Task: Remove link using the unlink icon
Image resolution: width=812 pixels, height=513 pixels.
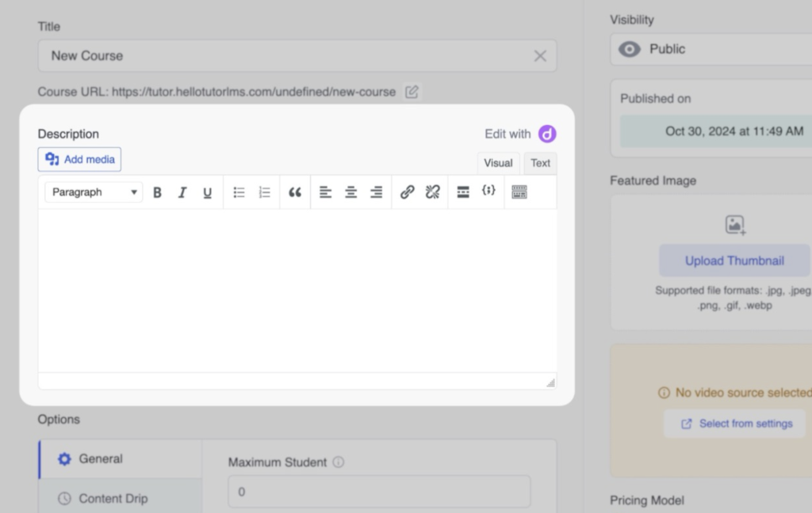Action: tap(432, 192)
